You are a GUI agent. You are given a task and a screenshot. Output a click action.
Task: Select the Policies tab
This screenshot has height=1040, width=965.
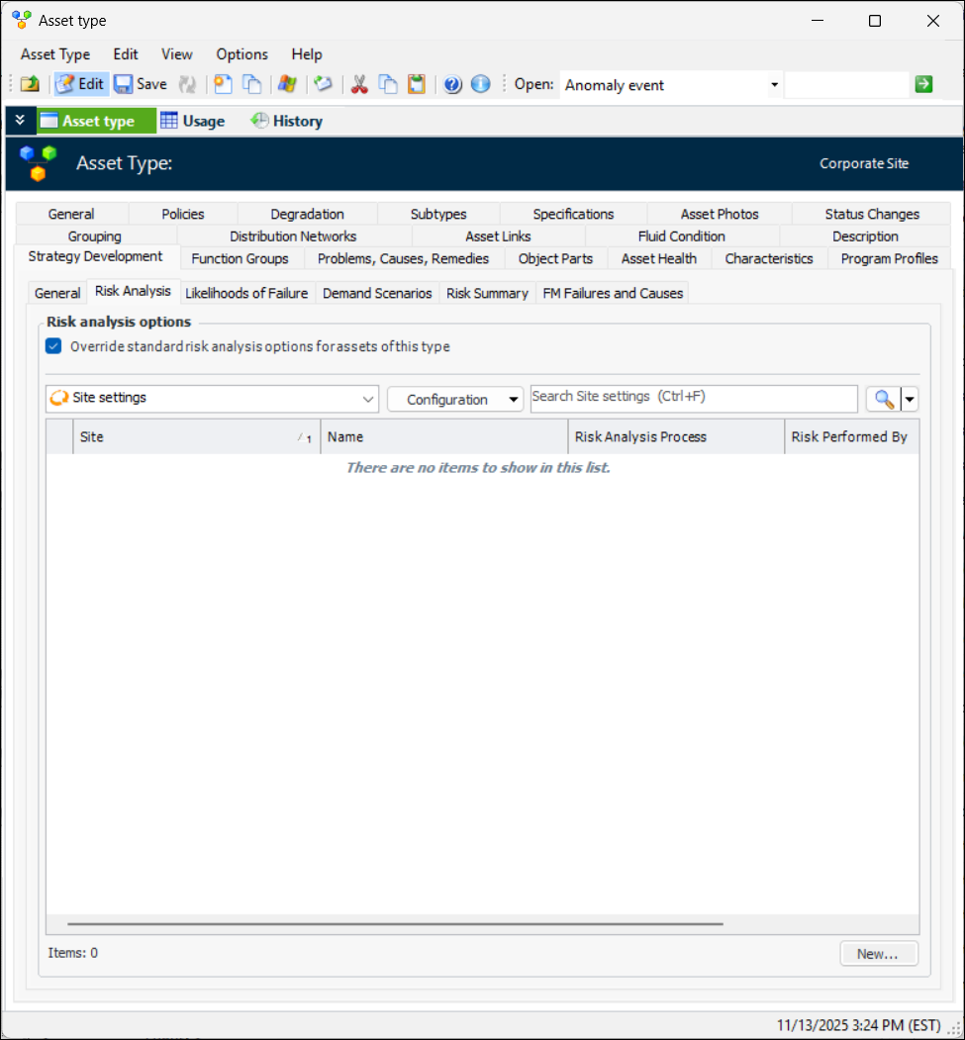click(183, 215)
